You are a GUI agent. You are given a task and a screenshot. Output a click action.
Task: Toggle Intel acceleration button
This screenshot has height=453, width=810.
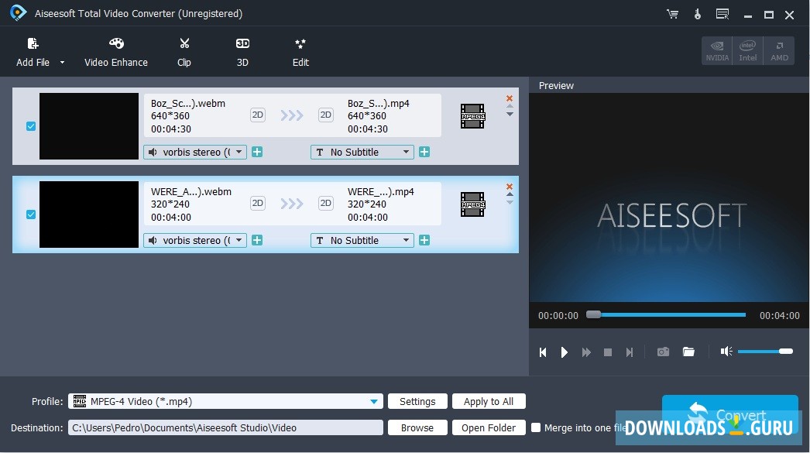(x=747, y=50)
